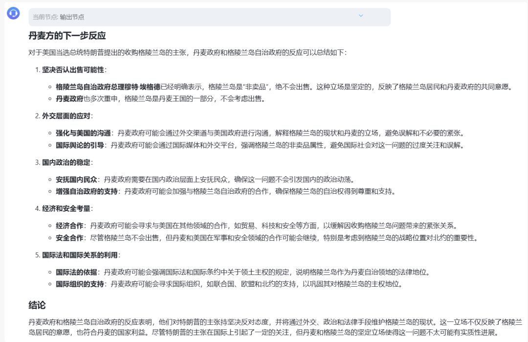Screen dimensions: 528x342
Task: Expand the 当前节点 chevron arrow
Action: click(361, 16)
